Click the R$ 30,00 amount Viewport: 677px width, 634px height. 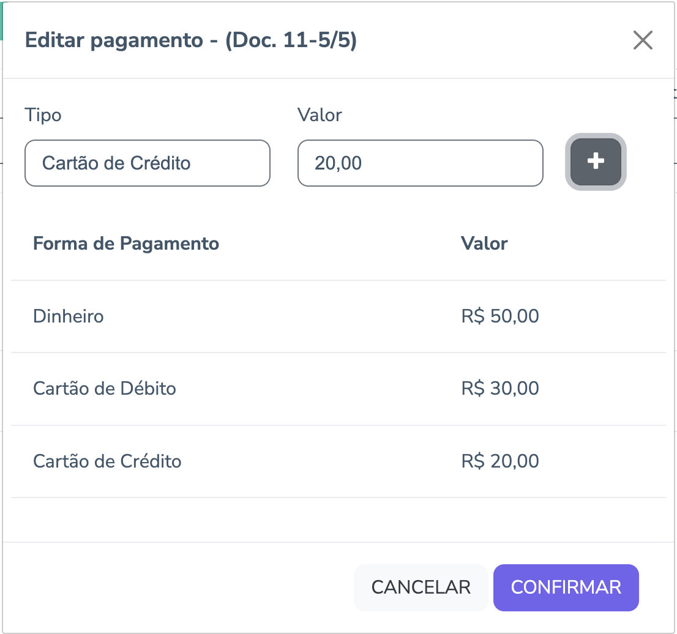[500, 389]
